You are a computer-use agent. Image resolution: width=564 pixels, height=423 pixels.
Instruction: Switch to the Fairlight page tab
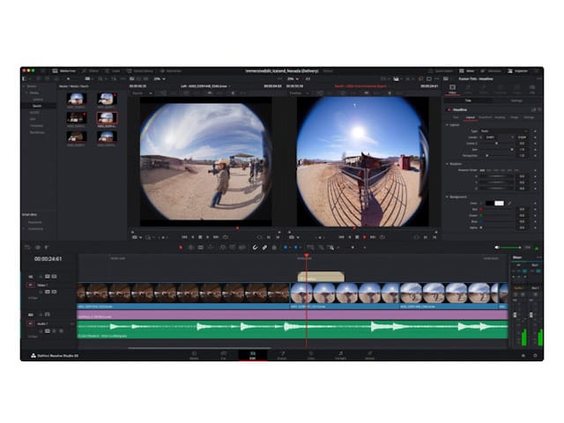click(x=340, y=355)
